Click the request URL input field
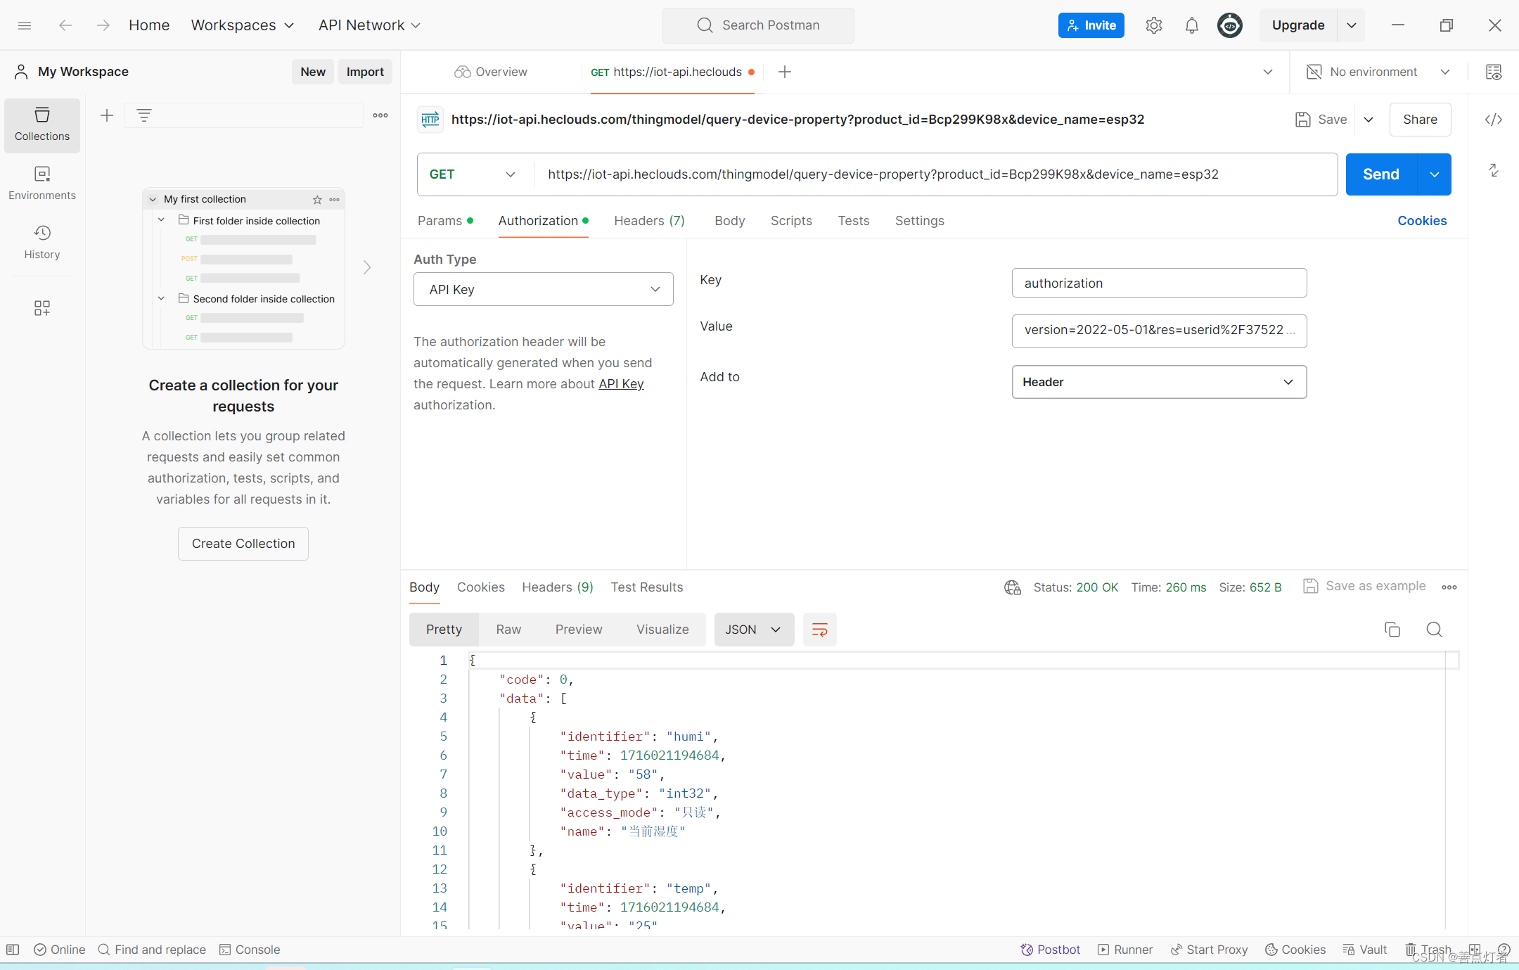The image size is (1519, 970). click(935, 174)
